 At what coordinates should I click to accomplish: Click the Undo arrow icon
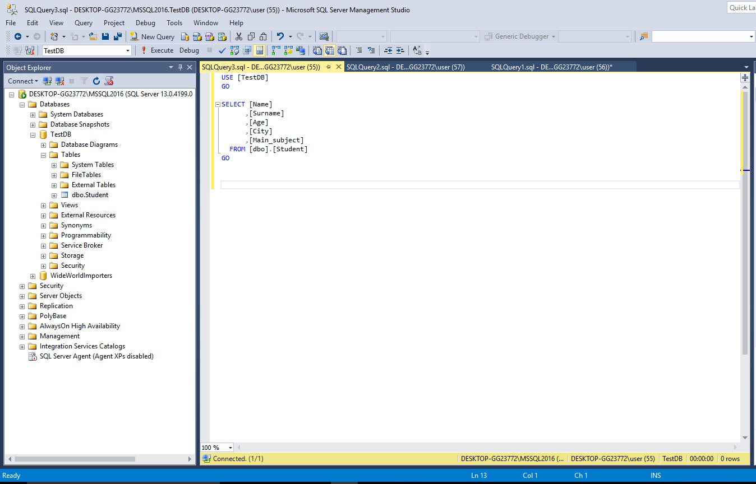coord(280,36)
